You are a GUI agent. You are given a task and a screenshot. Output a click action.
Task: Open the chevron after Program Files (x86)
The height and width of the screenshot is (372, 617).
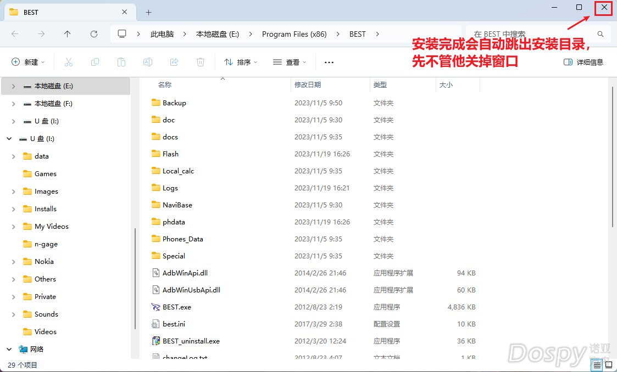click(338, 34)
